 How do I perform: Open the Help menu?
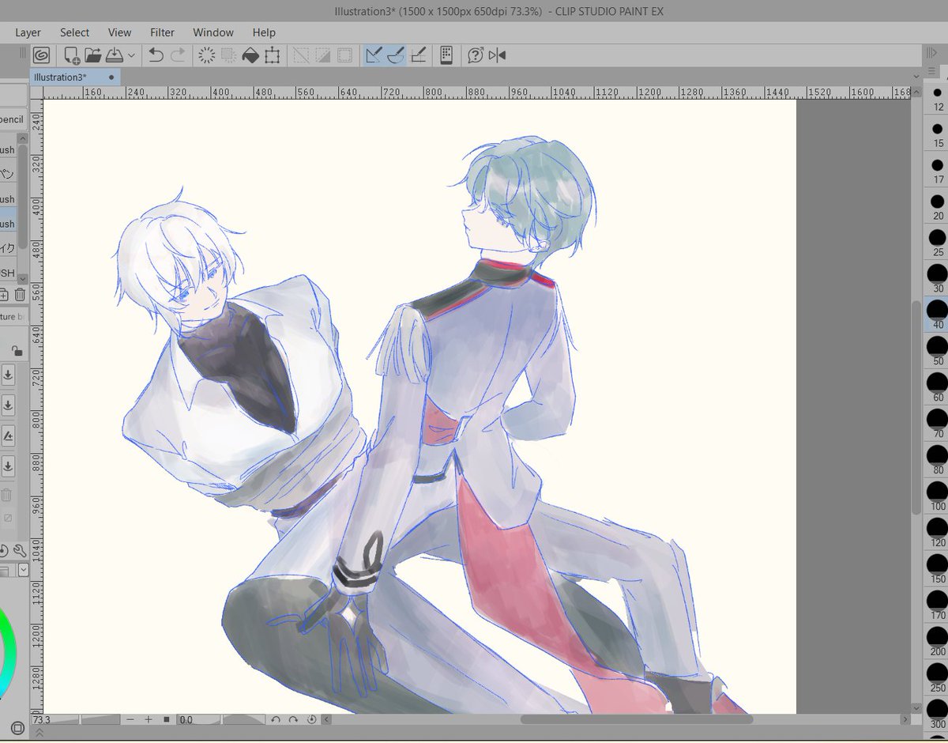pyautogui.click(x=264, y=32)
